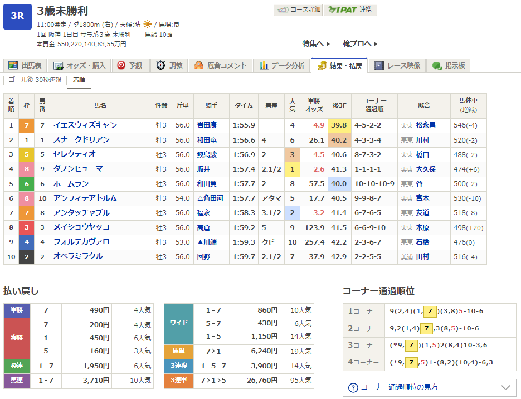The width and height of the screenshot is (521, 399).
Task: Click the 調教 stopwatch icon
Action: 160,66
